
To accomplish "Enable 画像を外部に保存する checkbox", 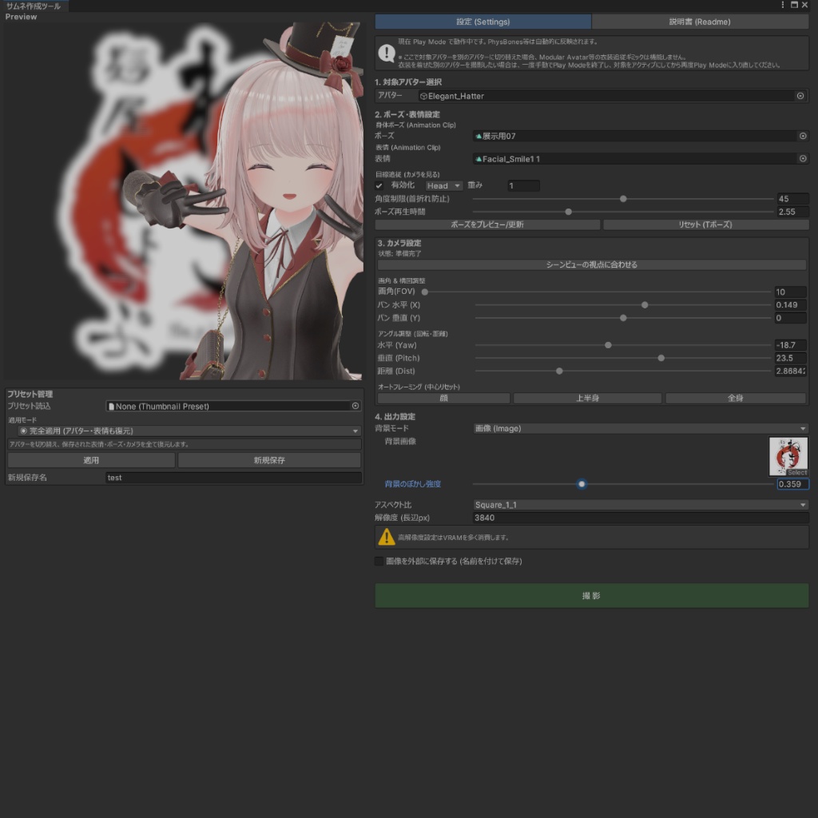I will [x=379, y=562].
